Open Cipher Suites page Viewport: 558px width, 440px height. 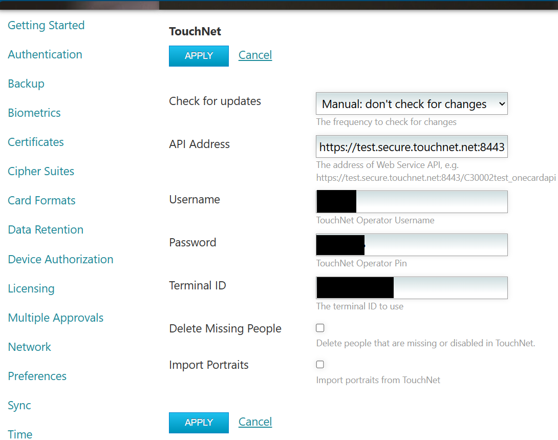pyautogui.click(x=41, y=171)
